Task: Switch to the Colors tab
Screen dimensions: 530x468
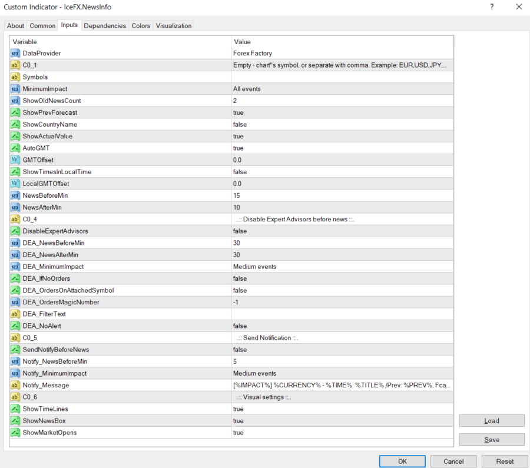Action: click(141, 25)
